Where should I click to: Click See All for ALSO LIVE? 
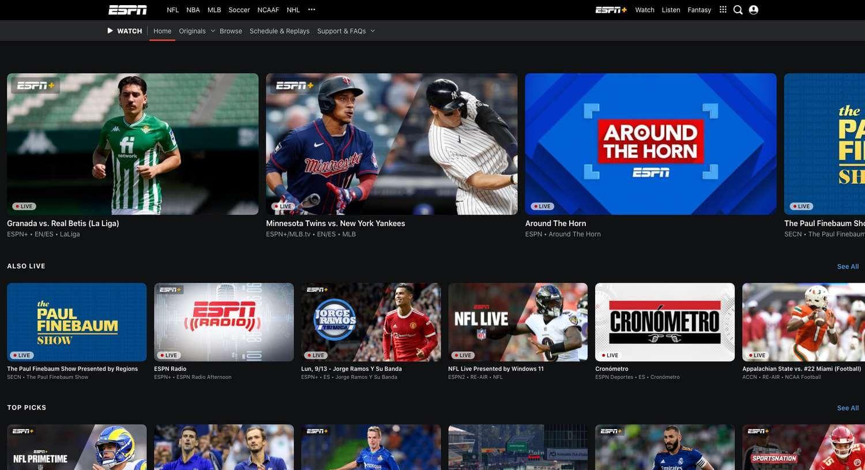point(848,266)
